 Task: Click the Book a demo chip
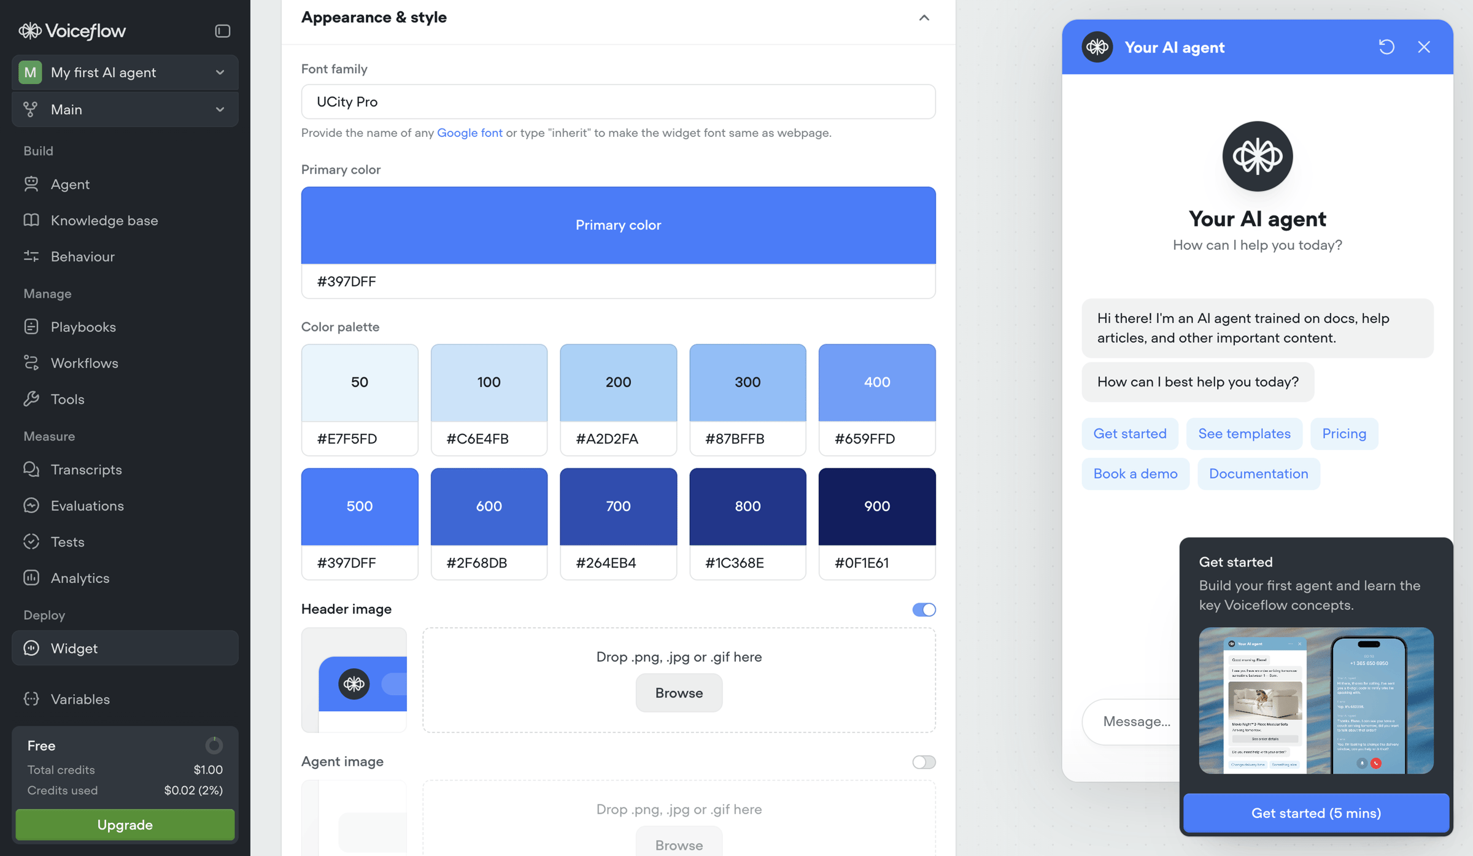tap(1135, 474)
